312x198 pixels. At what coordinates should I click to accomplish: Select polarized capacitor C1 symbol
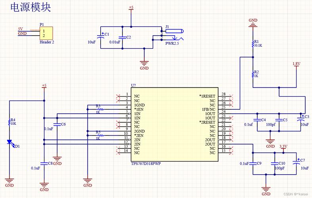[x=100, y=36]
